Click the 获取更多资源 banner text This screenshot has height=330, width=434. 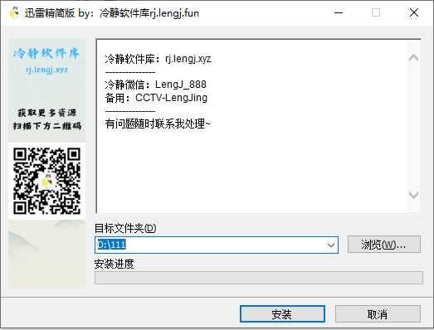pyautogui.click(x=46, y=113)
